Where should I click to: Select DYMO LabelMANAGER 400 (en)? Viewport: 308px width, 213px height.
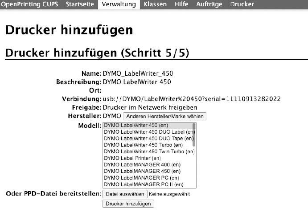149,164
